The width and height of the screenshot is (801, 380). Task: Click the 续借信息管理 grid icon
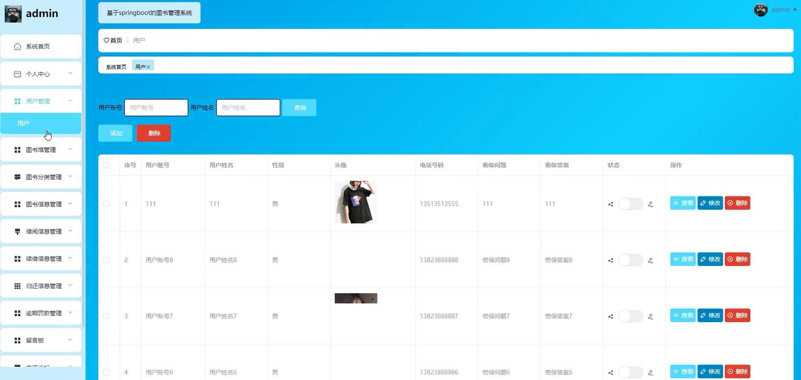(x=17, y=259)
